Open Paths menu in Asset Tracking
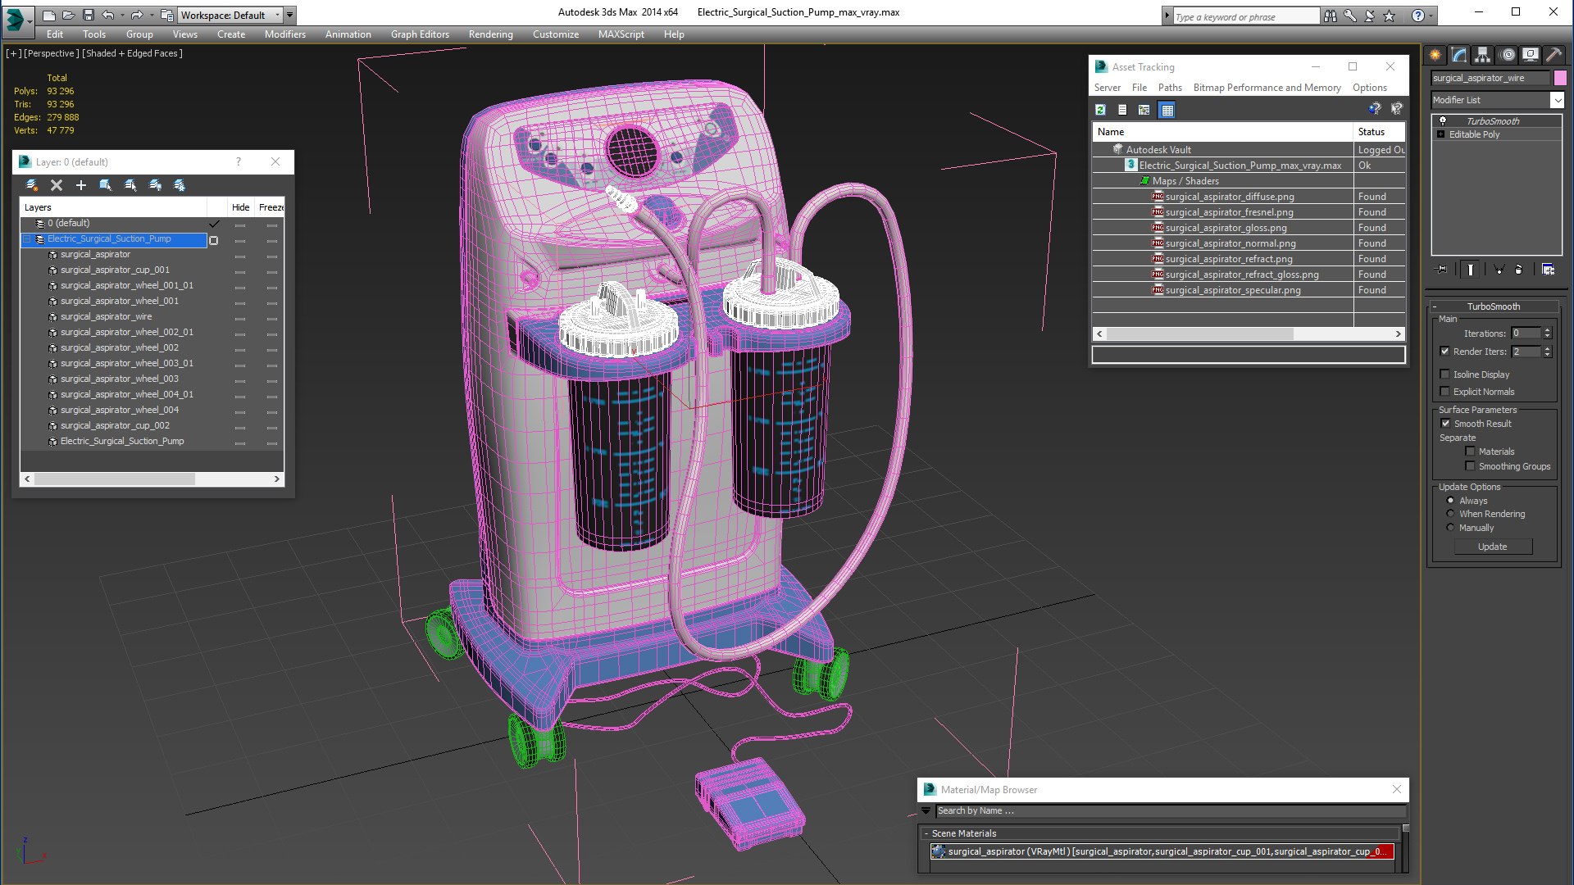 pos(1170,88)
